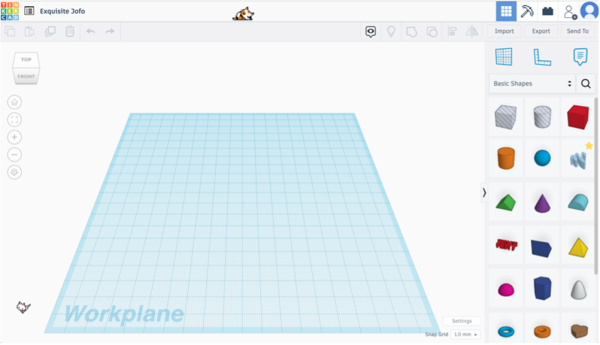Click the Zoom in plus button
600x345 pixels.
(15, 137)
